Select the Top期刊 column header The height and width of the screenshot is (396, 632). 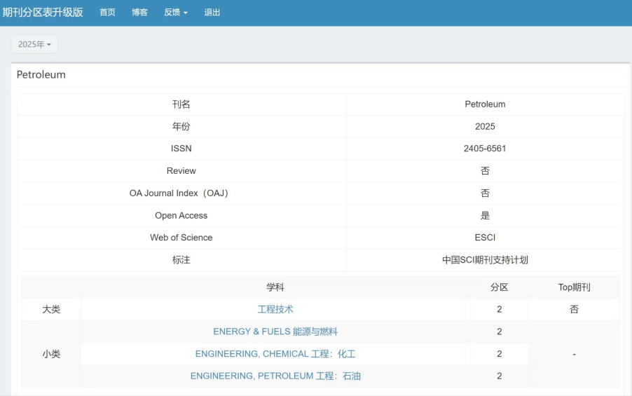tap(574, 287)
